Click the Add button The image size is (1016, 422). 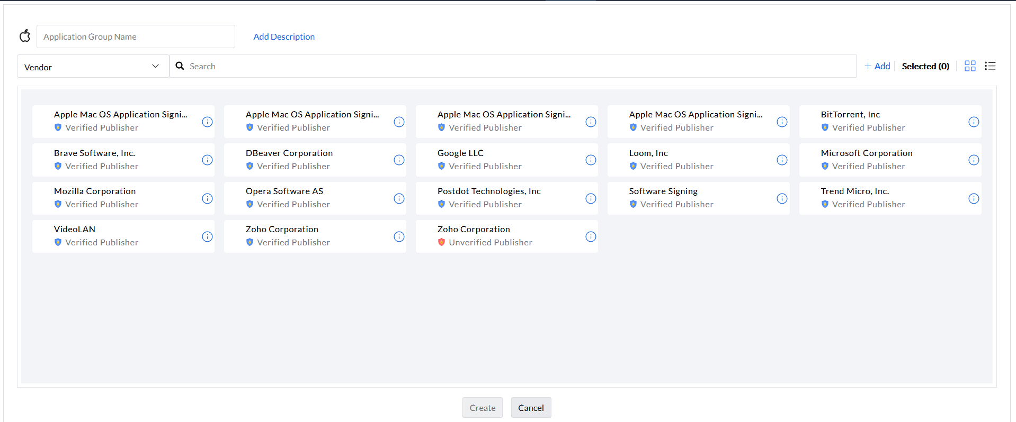[877, 66]
